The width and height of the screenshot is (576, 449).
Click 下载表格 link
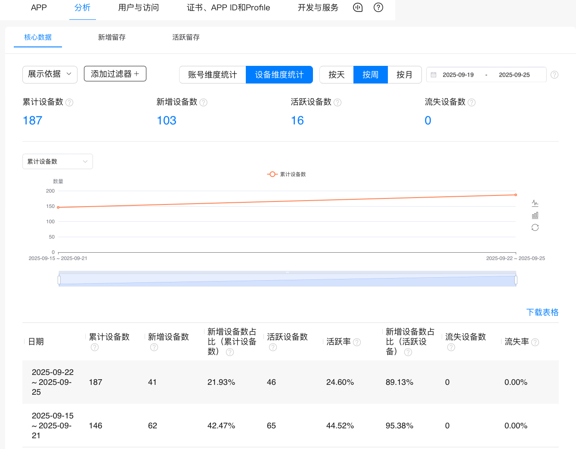click(542, 312)
